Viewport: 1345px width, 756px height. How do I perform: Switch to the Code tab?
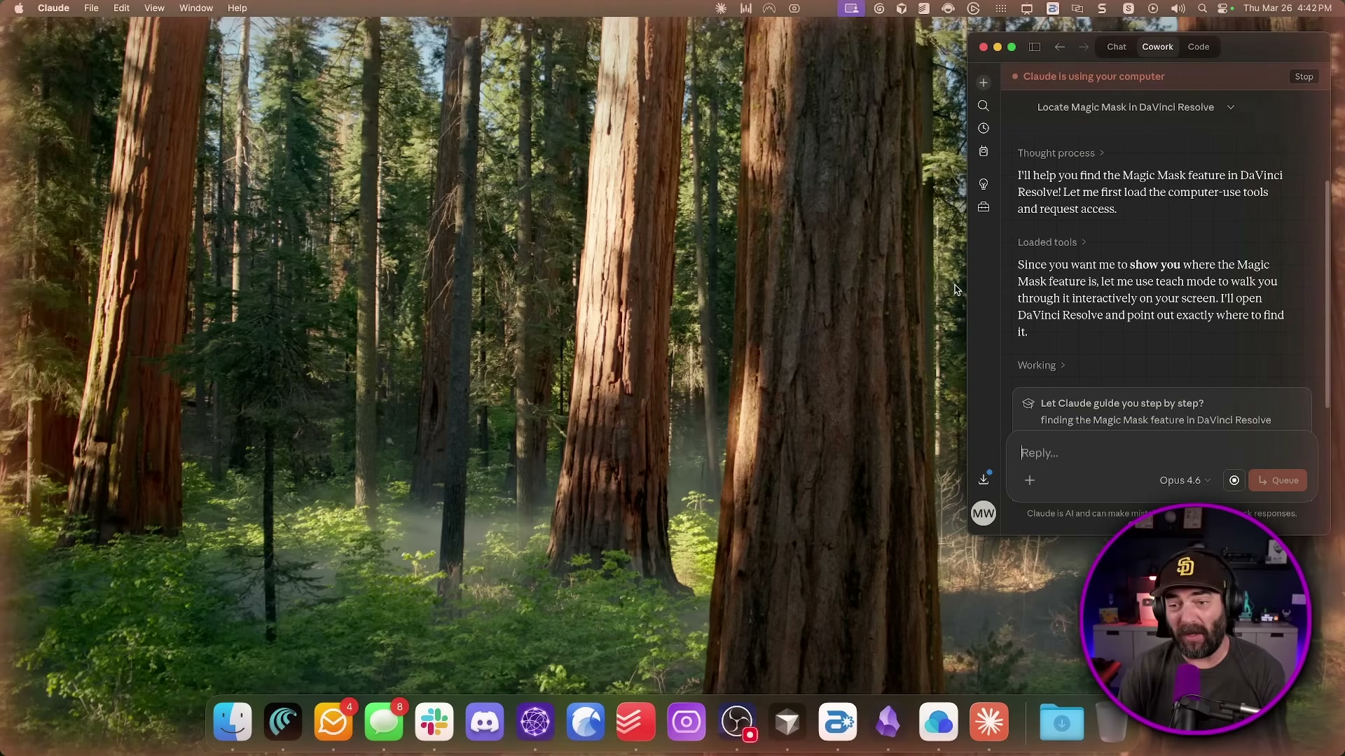point(1199,47)
